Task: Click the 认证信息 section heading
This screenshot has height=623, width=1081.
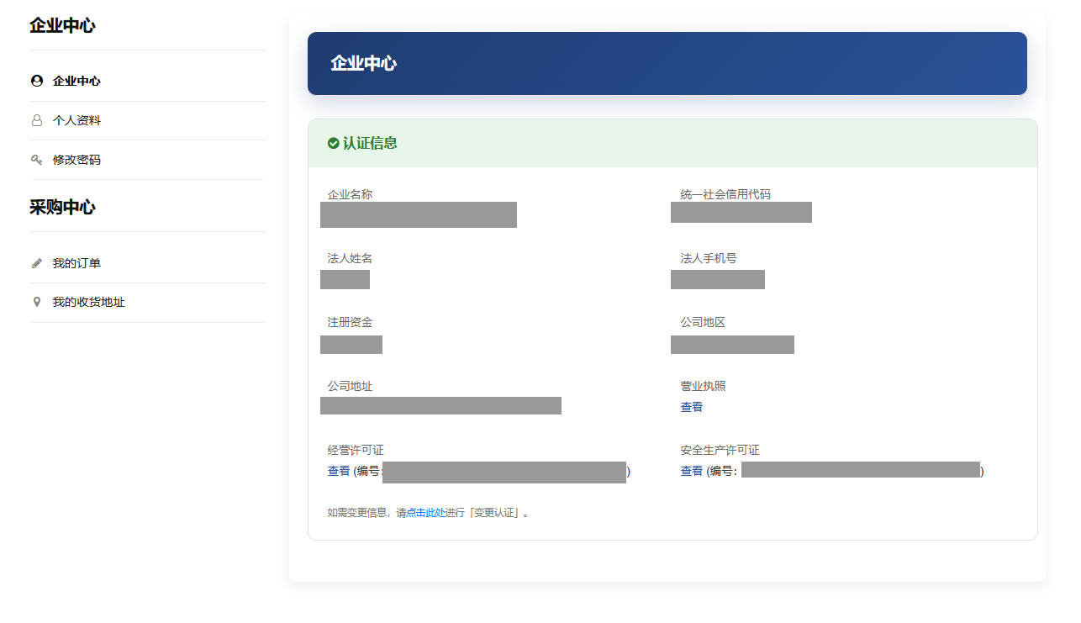Action: pos(370,144)
